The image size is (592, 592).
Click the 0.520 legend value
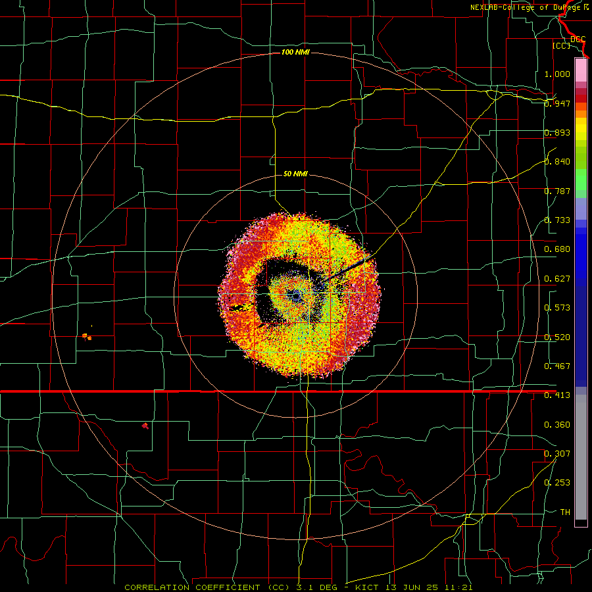(x=557, y=337)
